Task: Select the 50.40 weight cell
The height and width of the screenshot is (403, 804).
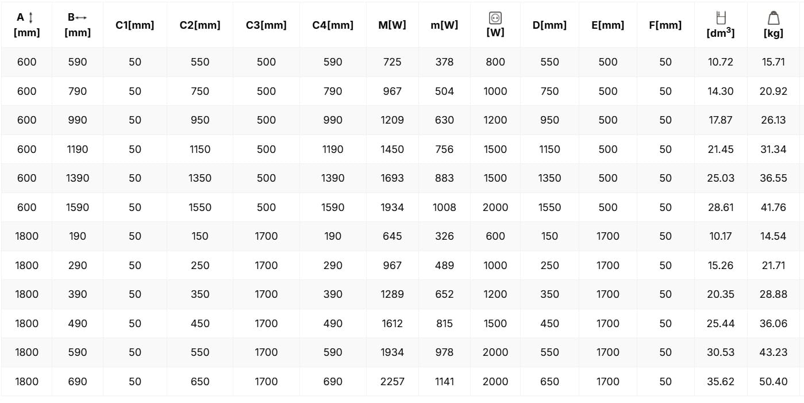Action: pyautogui.click(x=774, y=381)
